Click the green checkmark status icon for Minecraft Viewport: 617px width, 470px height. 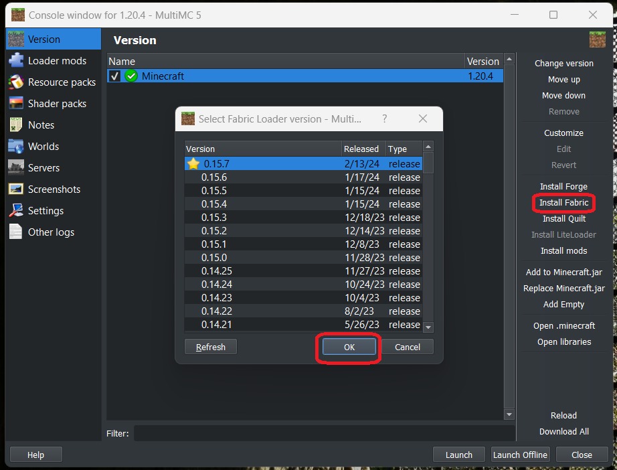point(131,76)
